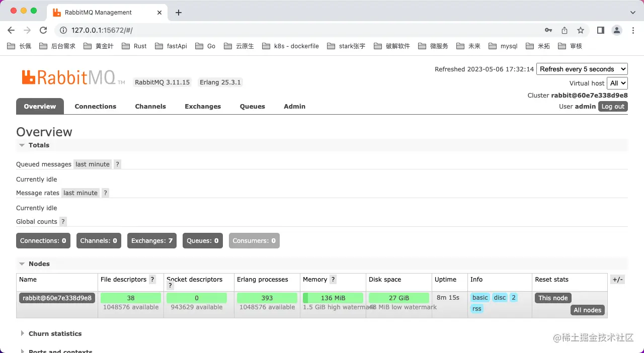This screenshot has width=644, height=353.
Task: Open the Admin tab
Action: pos(294,106)
